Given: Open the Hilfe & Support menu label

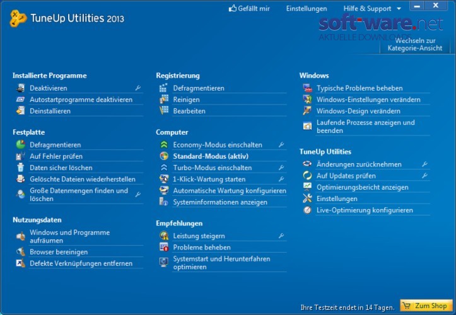Looking at the screenshot, I should tap(367, 9).
